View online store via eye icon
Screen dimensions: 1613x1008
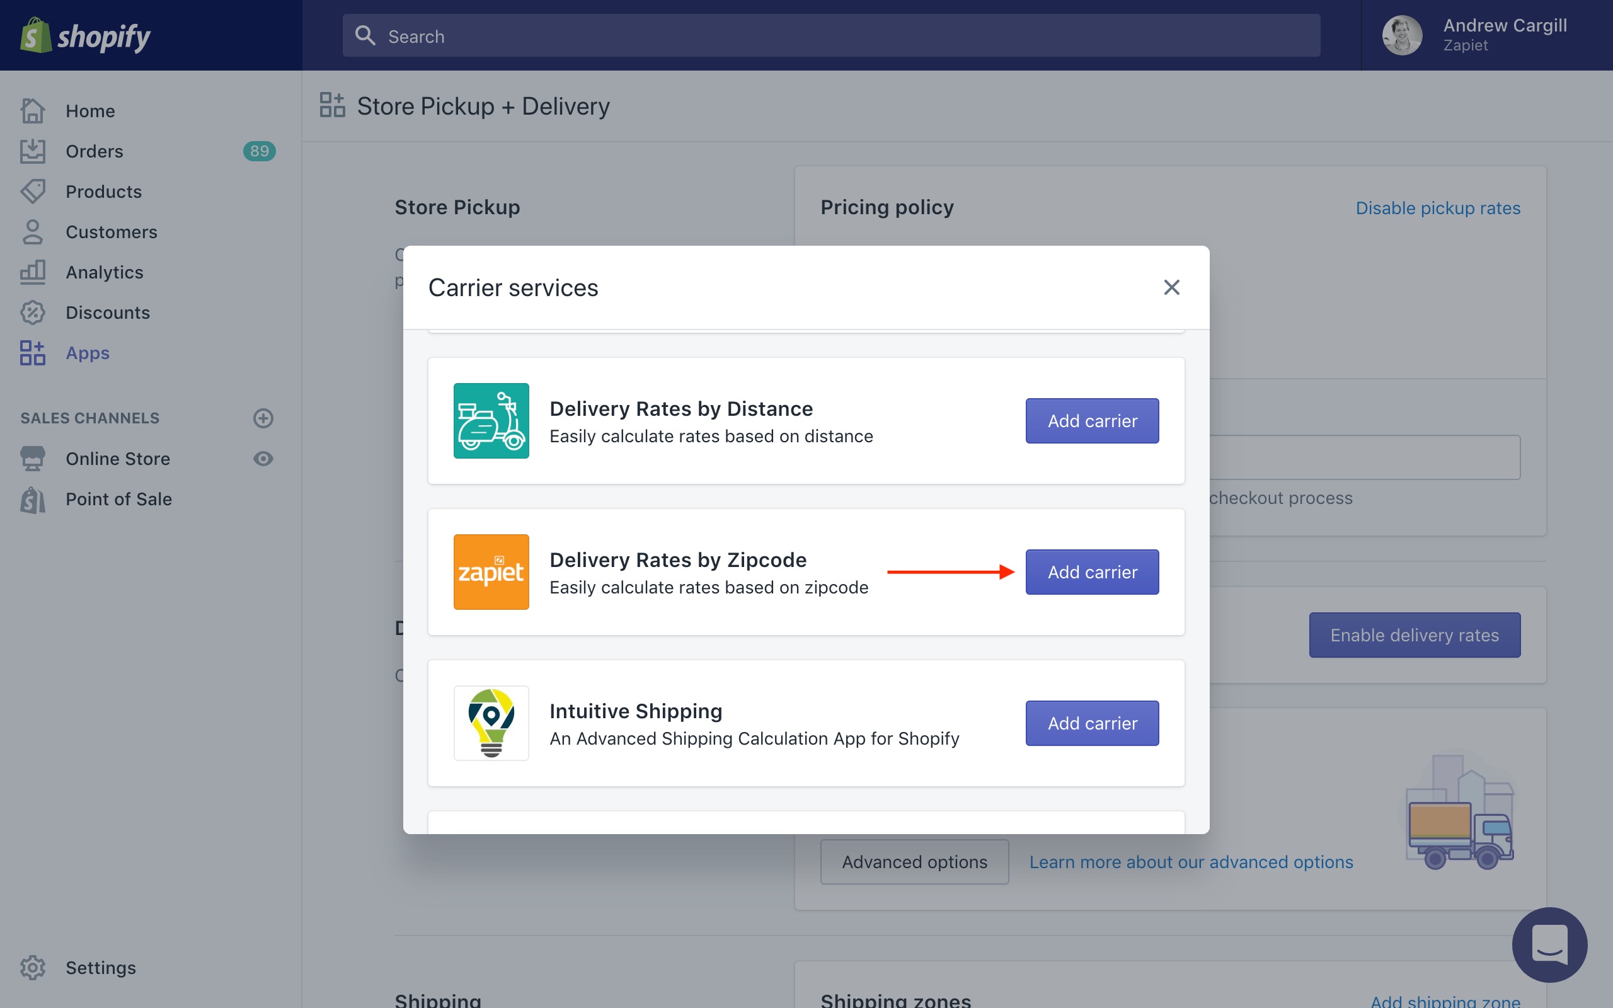coord(263,459)
